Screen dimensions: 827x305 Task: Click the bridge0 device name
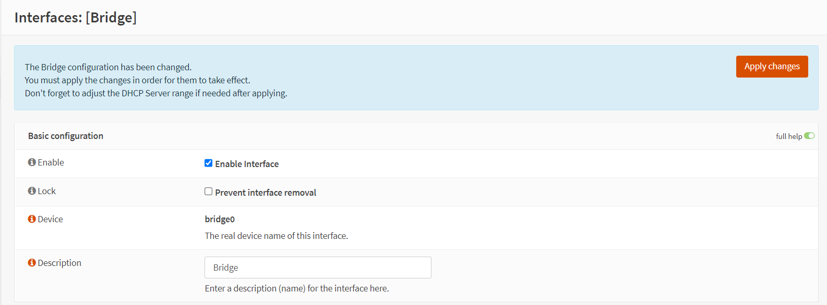tap(220, 219)
